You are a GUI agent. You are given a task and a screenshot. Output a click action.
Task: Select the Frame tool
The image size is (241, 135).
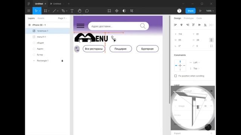[46, 11]
